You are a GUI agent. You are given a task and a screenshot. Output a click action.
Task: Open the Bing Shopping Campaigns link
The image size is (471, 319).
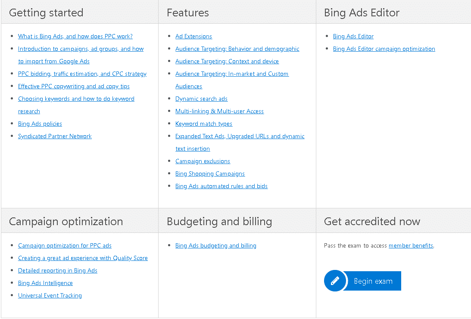(210, 174)
